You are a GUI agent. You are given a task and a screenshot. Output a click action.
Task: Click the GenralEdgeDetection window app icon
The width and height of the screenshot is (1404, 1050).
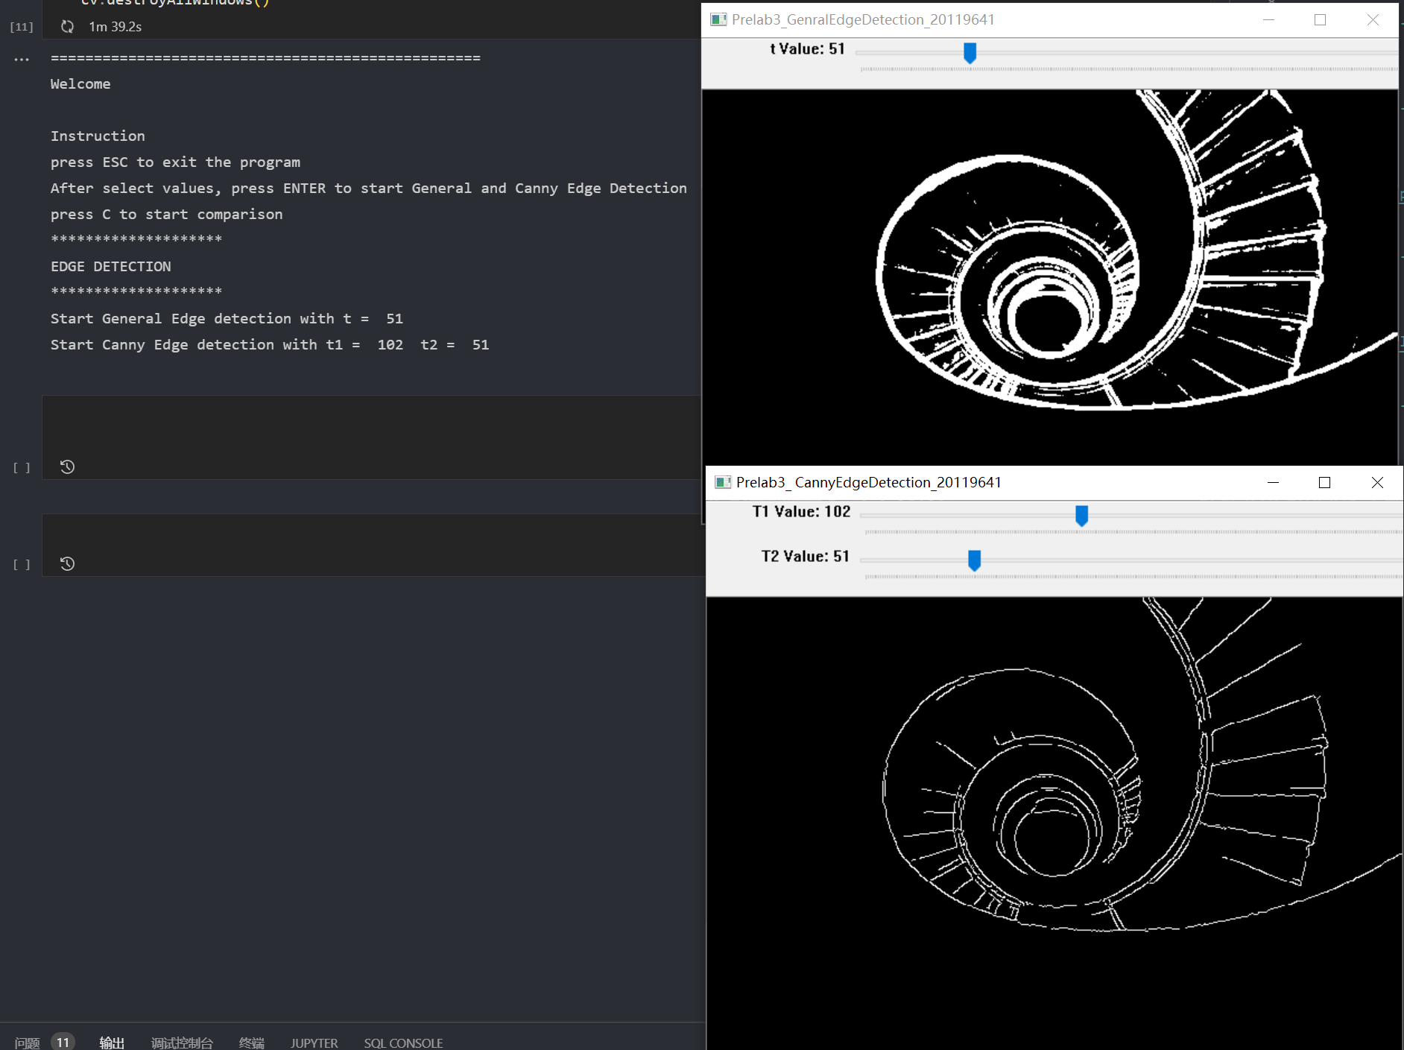coord(718,19)
